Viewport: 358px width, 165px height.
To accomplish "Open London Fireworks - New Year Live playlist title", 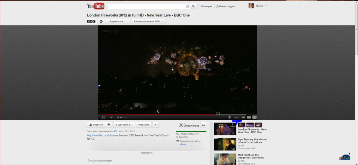I will (x=252, y=131).
